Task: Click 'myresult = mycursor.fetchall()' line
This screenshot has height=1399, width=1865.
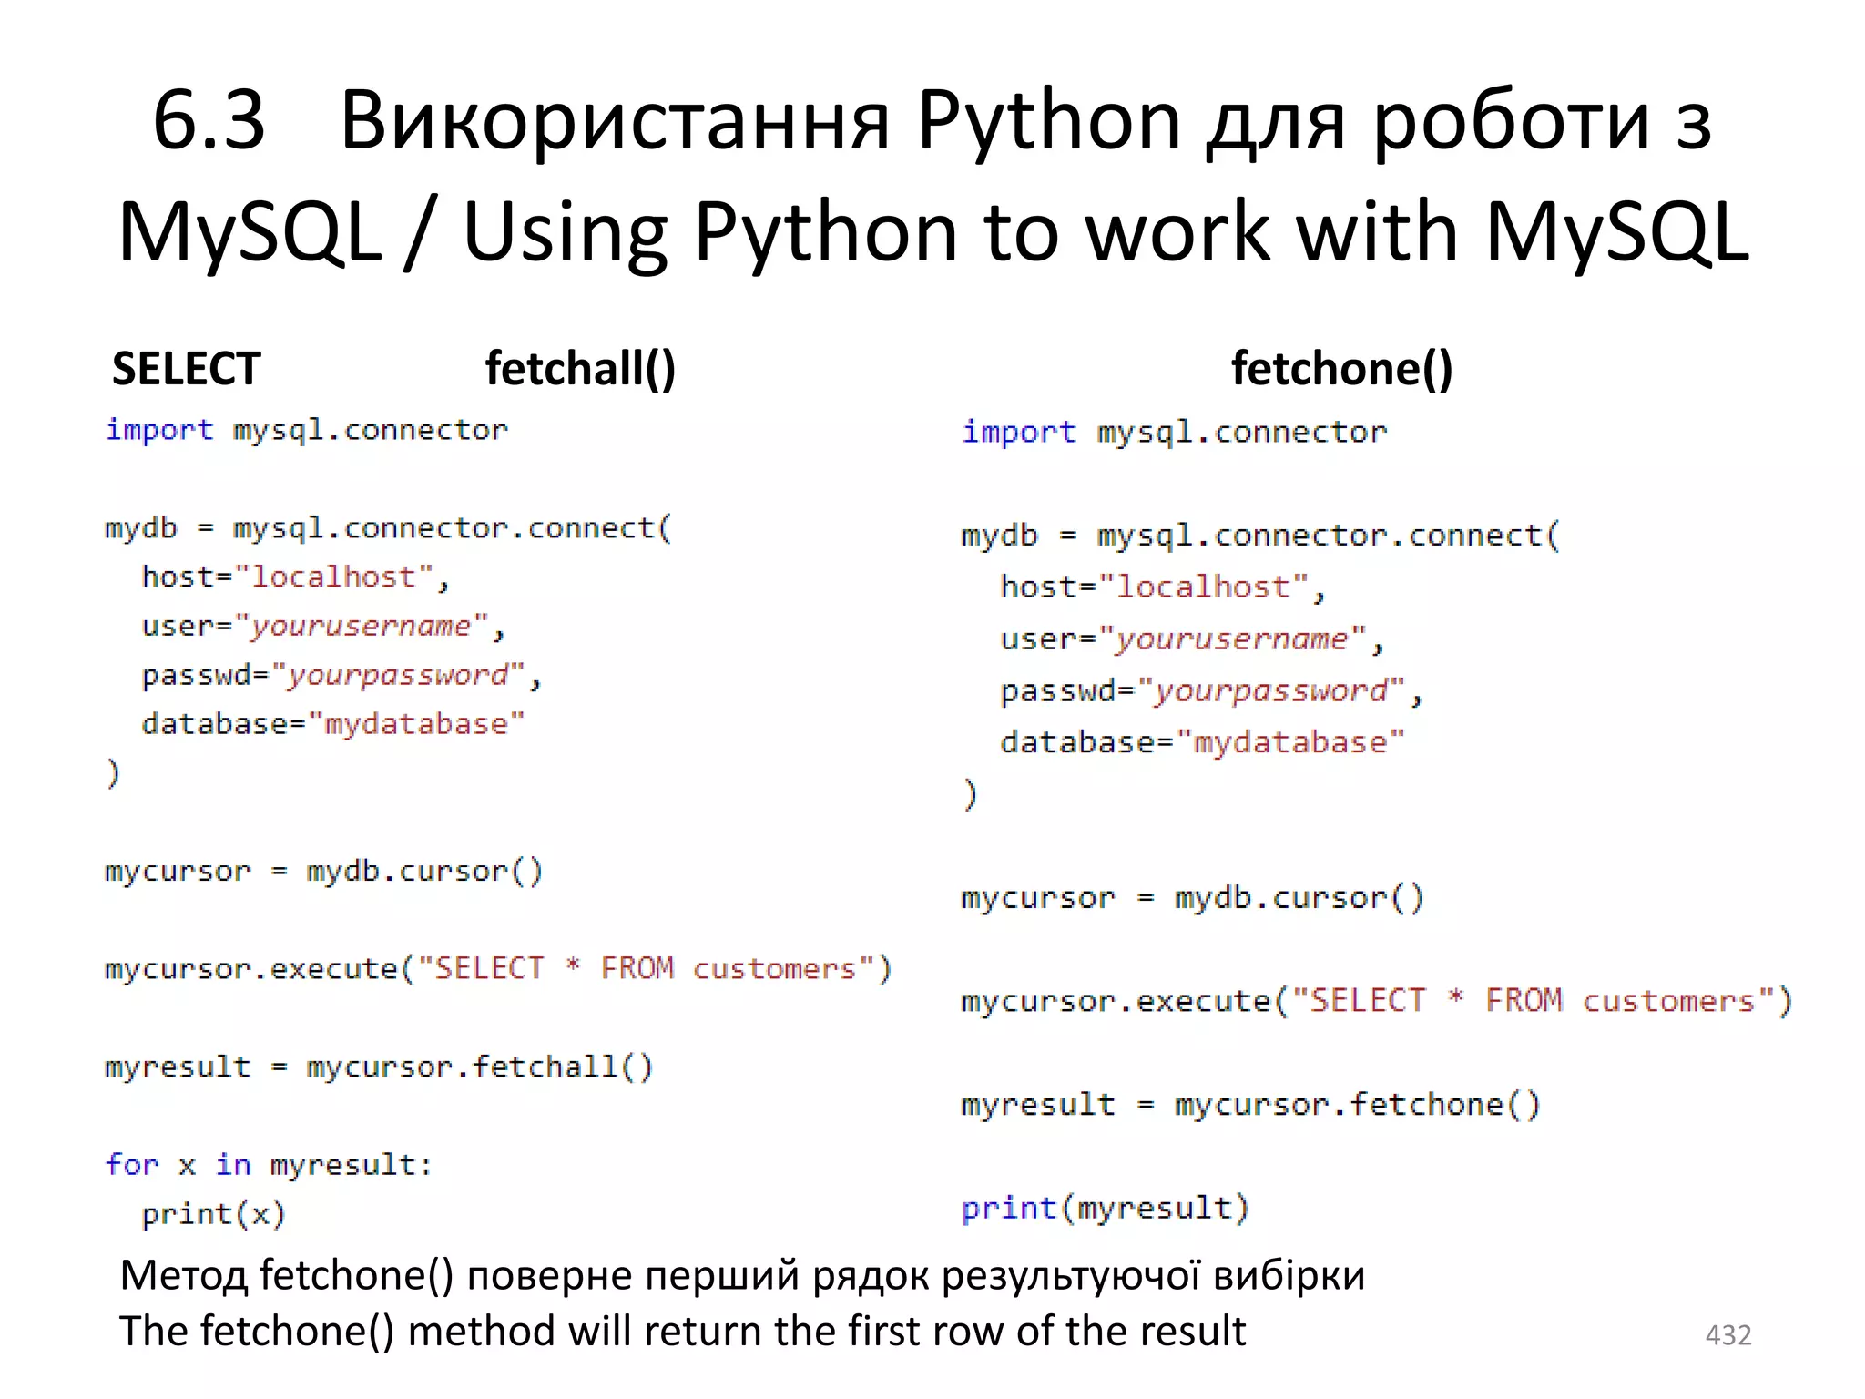Action: (380, 1067)
